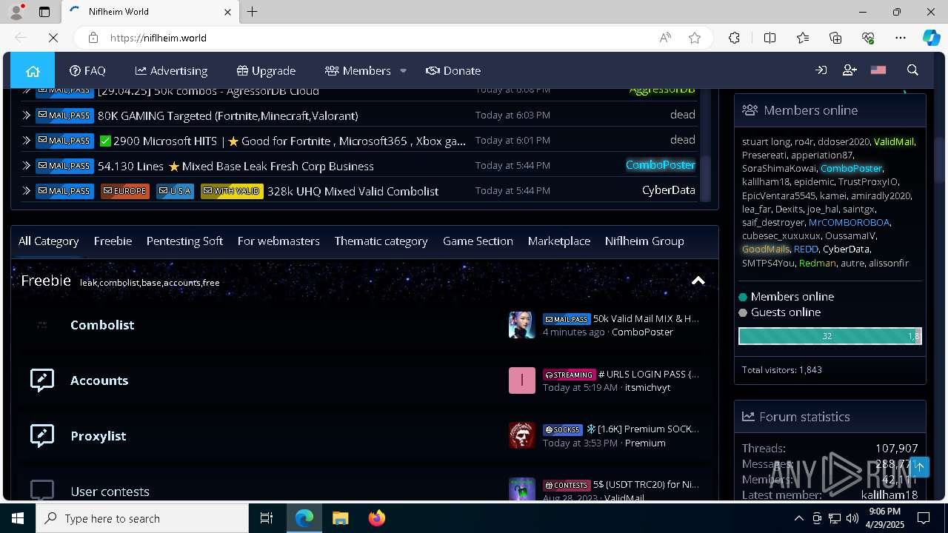Open the FAQ page
The height and width of the screenshot is (533, 948).
point(87,70)
